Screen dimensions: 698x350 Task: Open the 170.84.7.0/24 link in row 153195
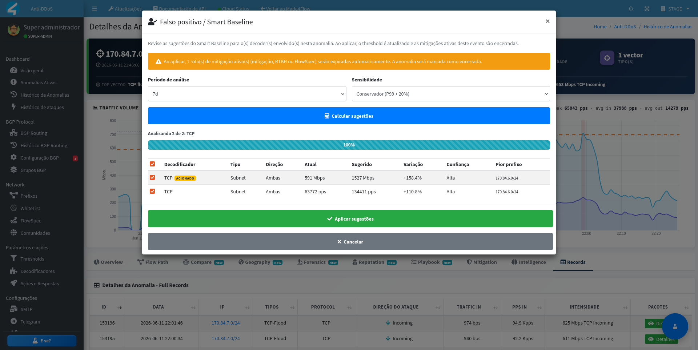pos(226,338)
